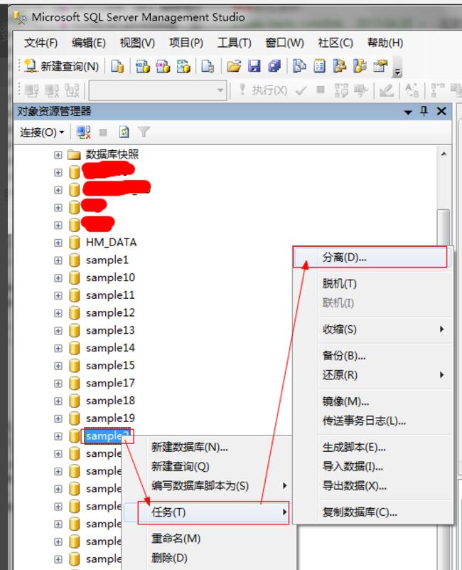
Task: Expand the sample19 database node
Action: [58, 418]
